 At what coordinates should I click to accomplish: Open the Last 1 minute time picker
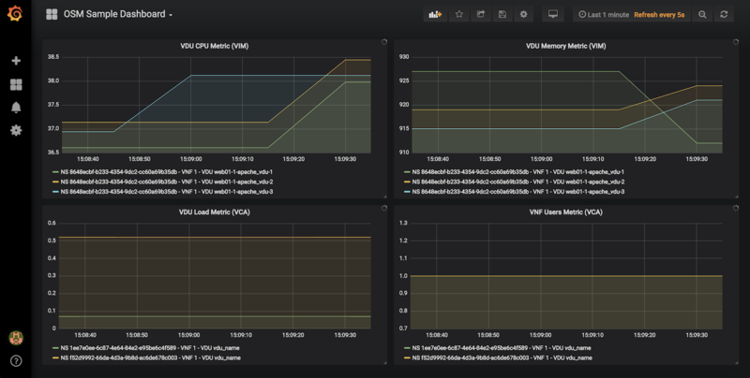(604, 15)
